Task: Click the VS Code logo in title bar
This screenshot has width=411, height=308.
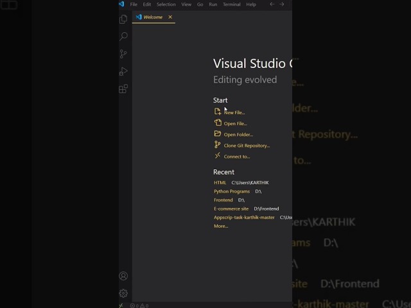Action: [x=121, y=4]
